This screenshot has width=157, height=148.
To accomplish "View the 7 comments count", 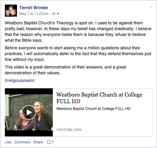I will tap(53, 142).
